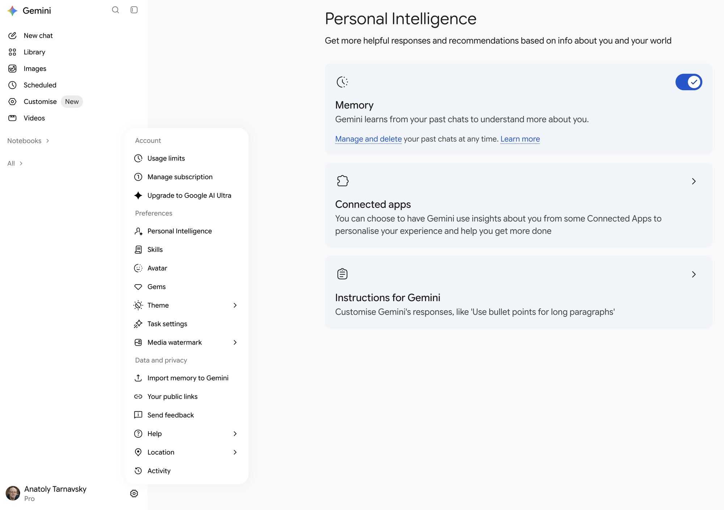Open Task settings menu entry

(186, 324)
